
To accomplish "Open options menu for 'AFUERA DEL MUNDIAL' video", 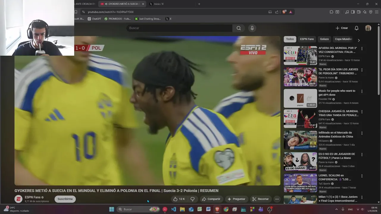I will (x=362, y=48).
